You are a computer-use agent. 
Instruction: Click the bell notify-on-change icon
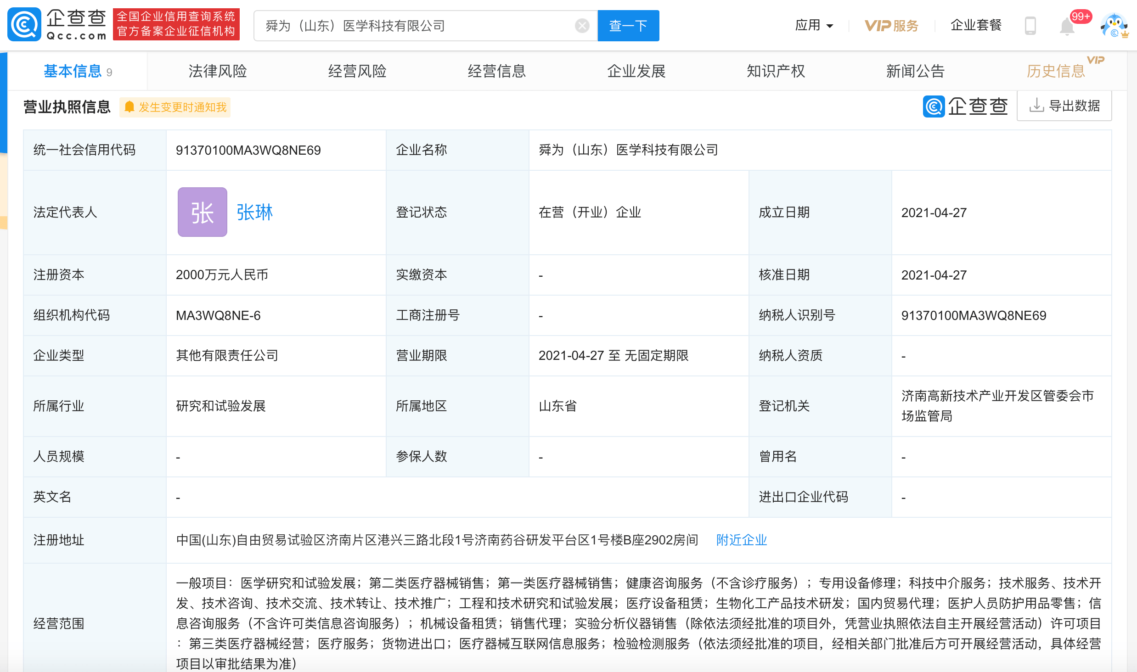(x=129, y=107)
